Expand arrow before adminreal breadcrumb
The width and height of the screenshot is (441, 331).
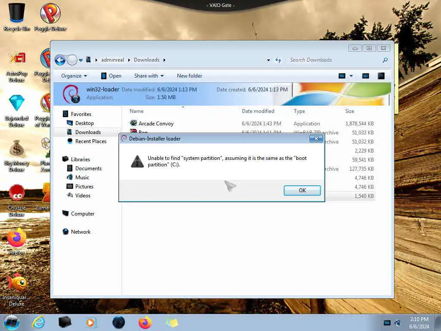tap(96, 60)
